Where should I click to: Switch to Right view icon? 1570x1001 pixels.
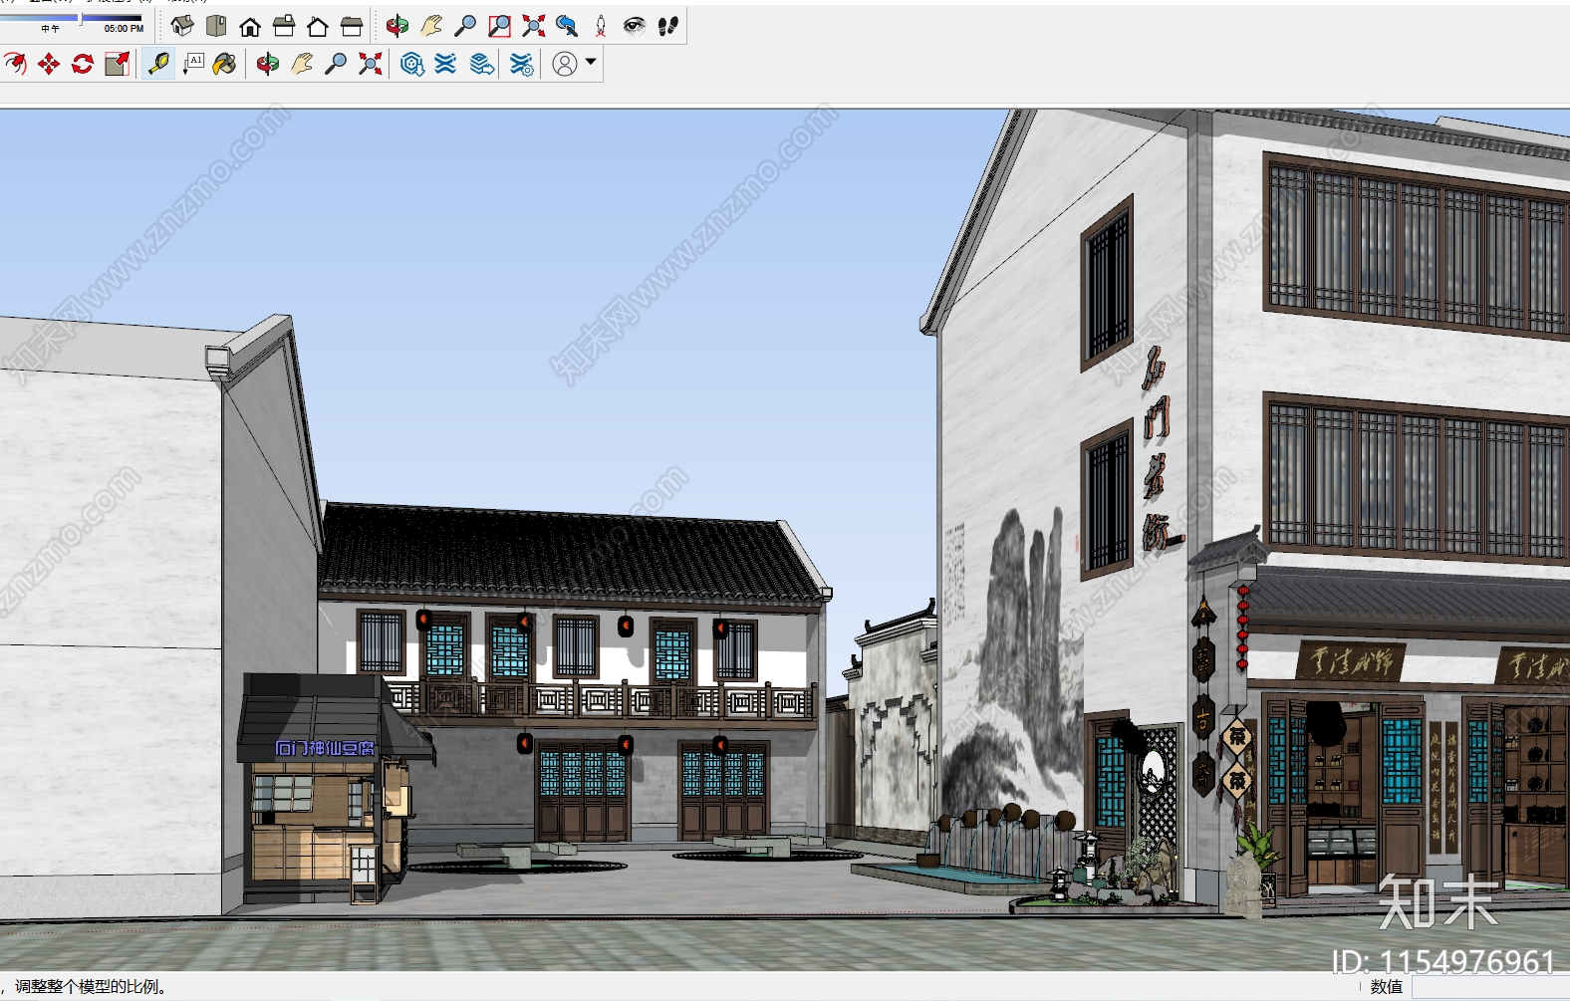point(284,25)
